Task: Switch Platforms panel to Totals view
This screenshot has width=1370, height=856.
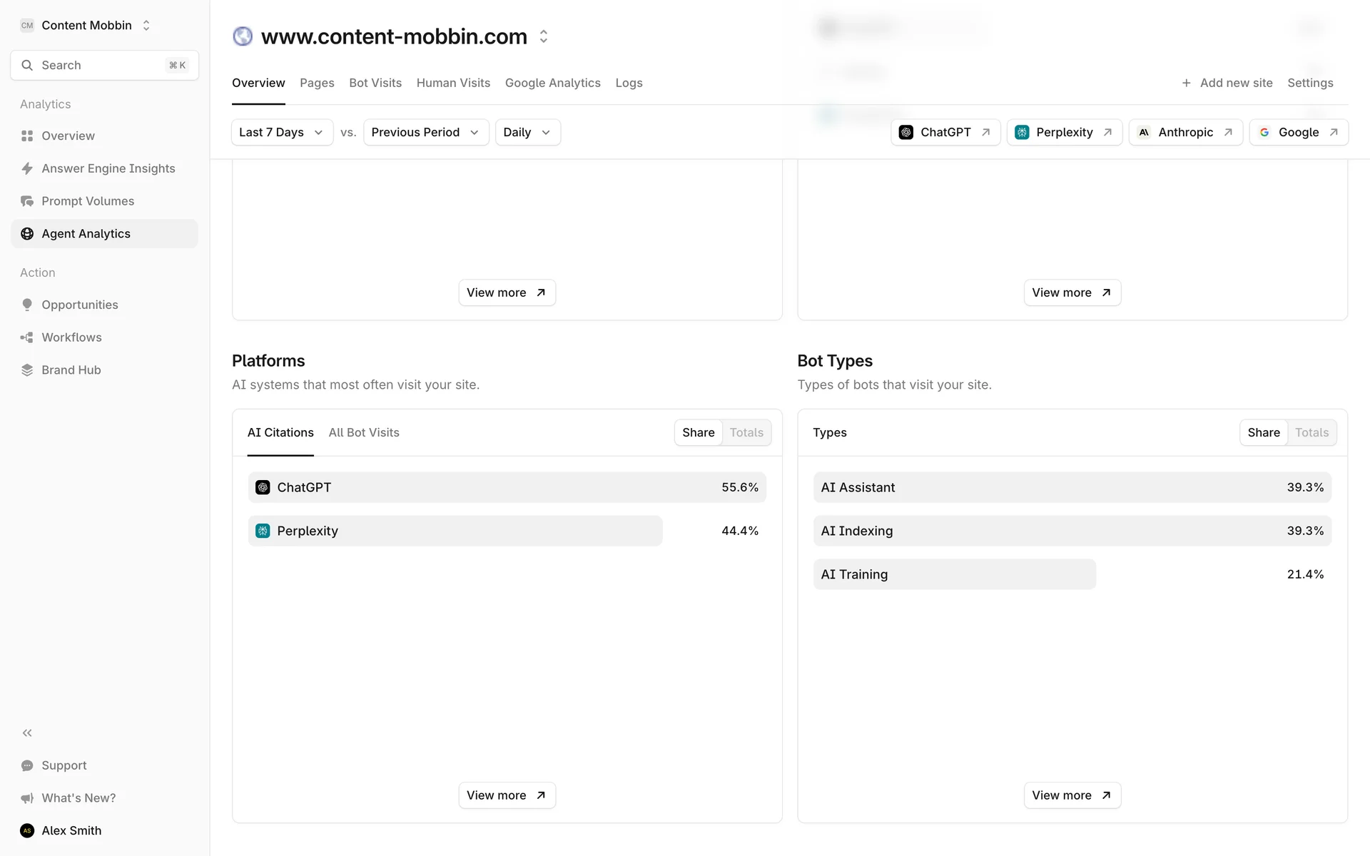Action: pos(746,432)
